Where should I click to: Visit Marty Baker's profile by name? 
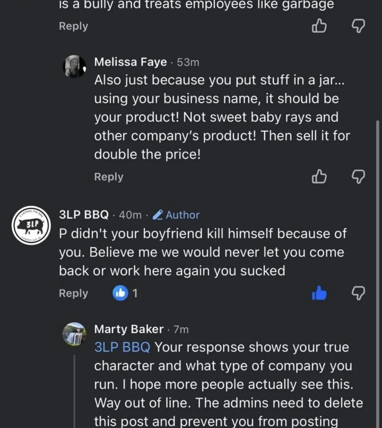pos(129,329)
